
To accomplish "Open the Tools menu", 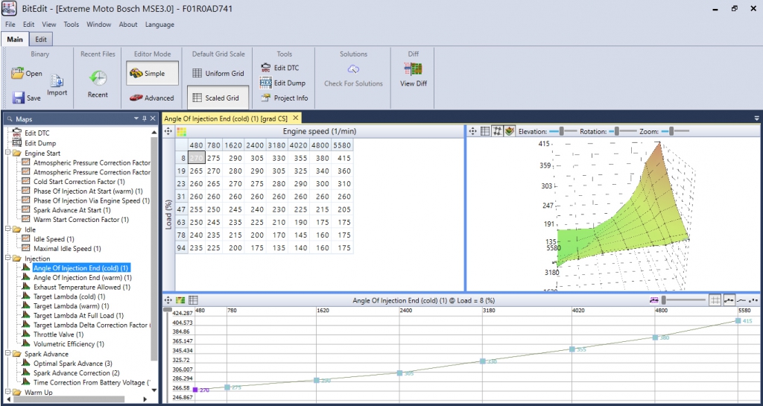I will (71, 25).
